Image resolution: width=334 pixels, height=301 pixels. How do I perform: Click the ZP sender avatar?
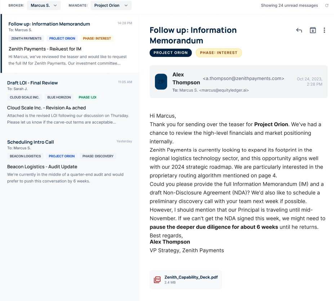pos(161,81)
